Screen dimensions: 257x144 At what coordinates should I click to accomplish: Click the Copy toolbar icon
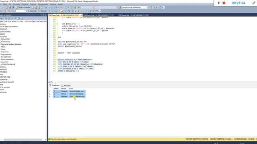[49, 8]
